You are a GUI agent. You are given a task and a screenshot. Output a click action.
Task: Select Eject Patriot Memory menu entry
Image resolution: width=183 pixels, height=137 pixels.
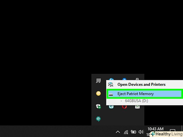[144, 94]
